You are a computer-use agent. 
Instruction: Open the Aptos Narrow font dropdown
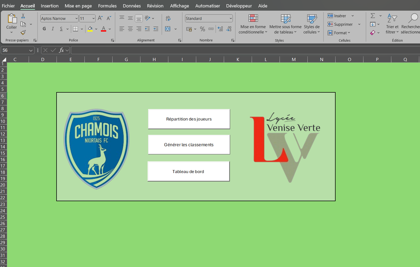[76, 18]
